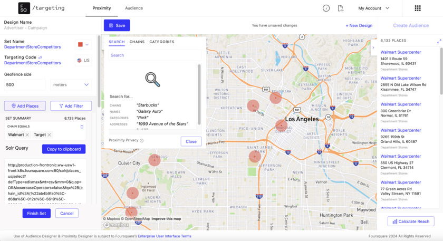The height and width of the screenshot is (241, 443).
Task: Expand the places list panel
Action: point(439,42)
